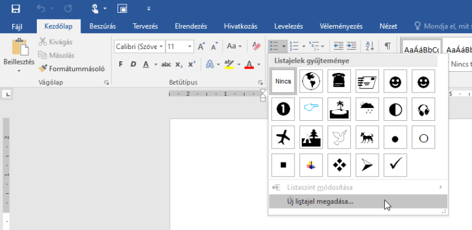Screen dimensions: 472x230
Task: Choose the dog bullet symbol
Action: (368, 137)
